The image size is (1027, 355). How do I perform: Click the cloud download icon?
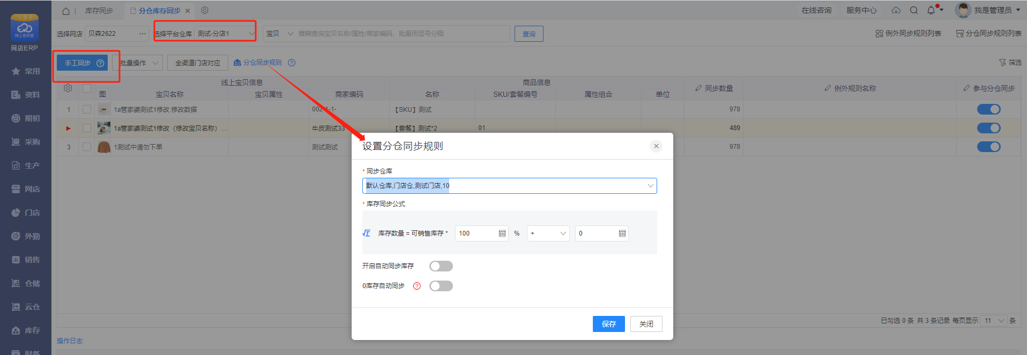tap(896, 10)
